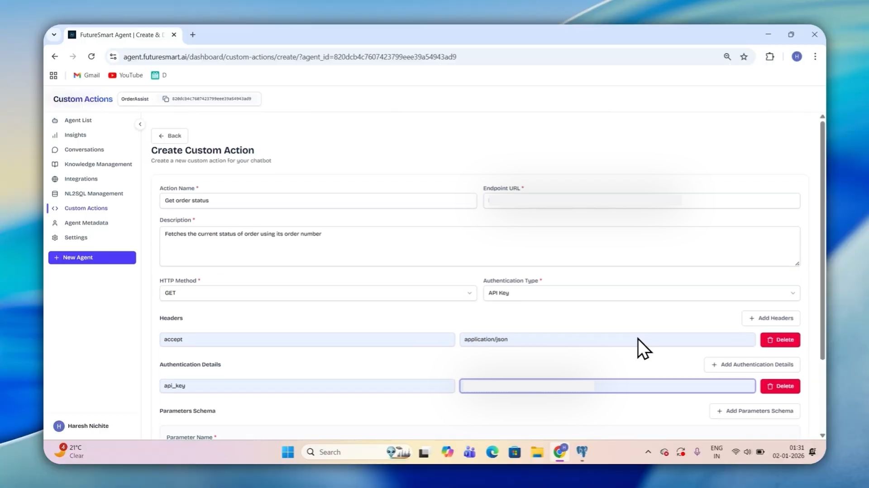
Task: Open Integrations in the sidebar
Action: click(81, 179)
